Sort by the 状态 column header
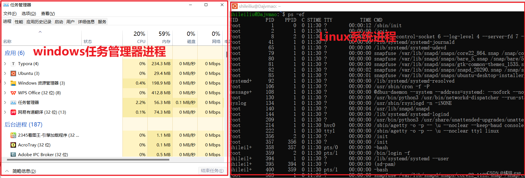 tap(102, 38)
